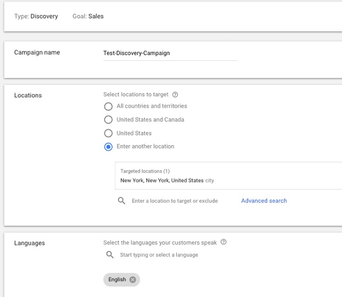Choose the United States radio option

pos(108,133)
